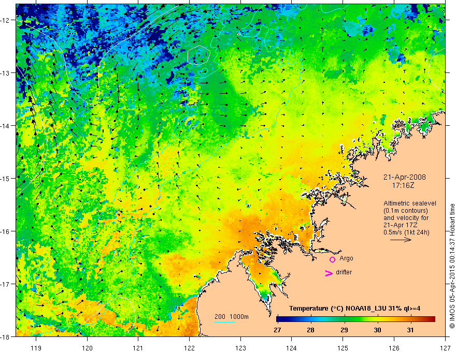Image resolution: width=456 pixels, height=352 pixels.
Task: Click the 126 longitude axis label
Action: (x=394, y=348)
